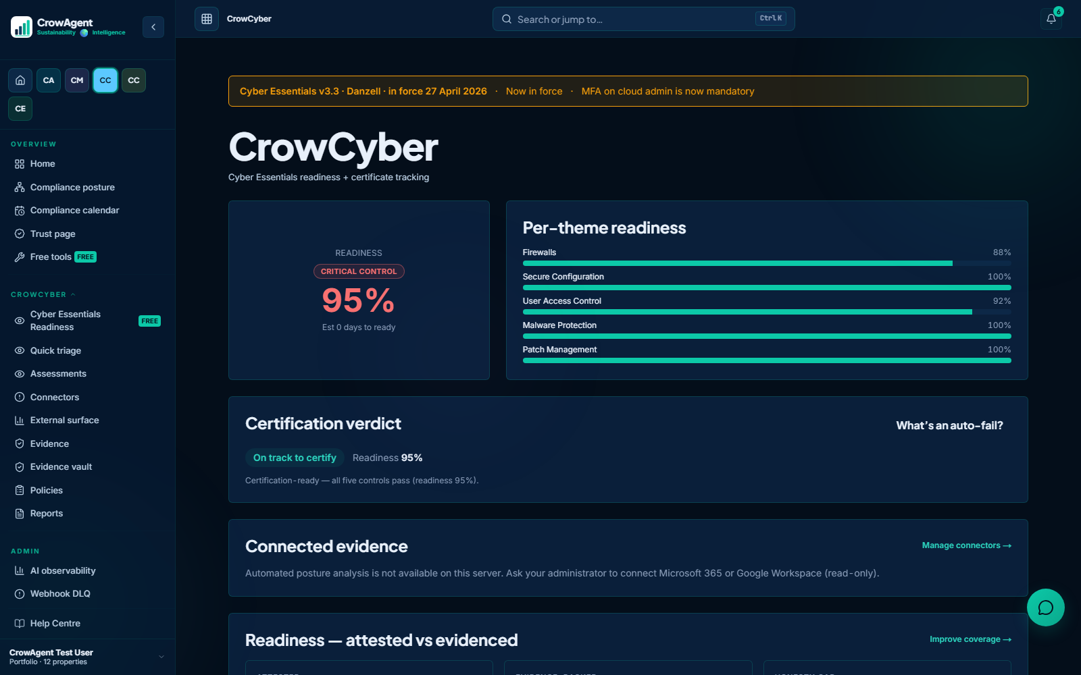This screenshot has width=1081, height=675.
Task: Click the 95% readiness score
Action: coord(359,300)
